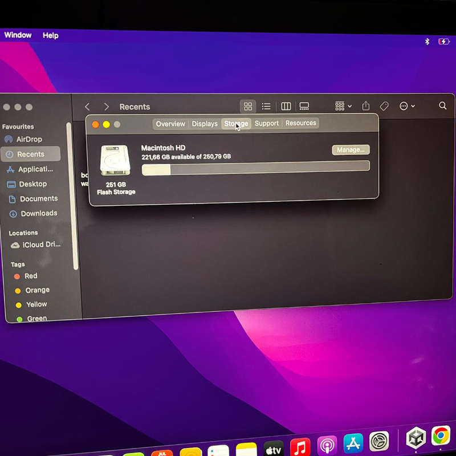Switch to the Overview tab
This screenshot has width=456, height=456.
point(170,124)
